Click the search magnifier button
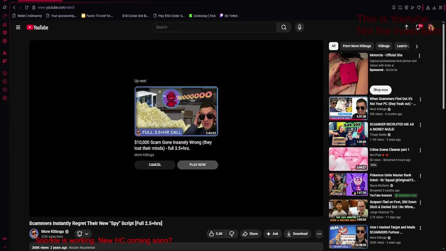 [x=284, y=27]
